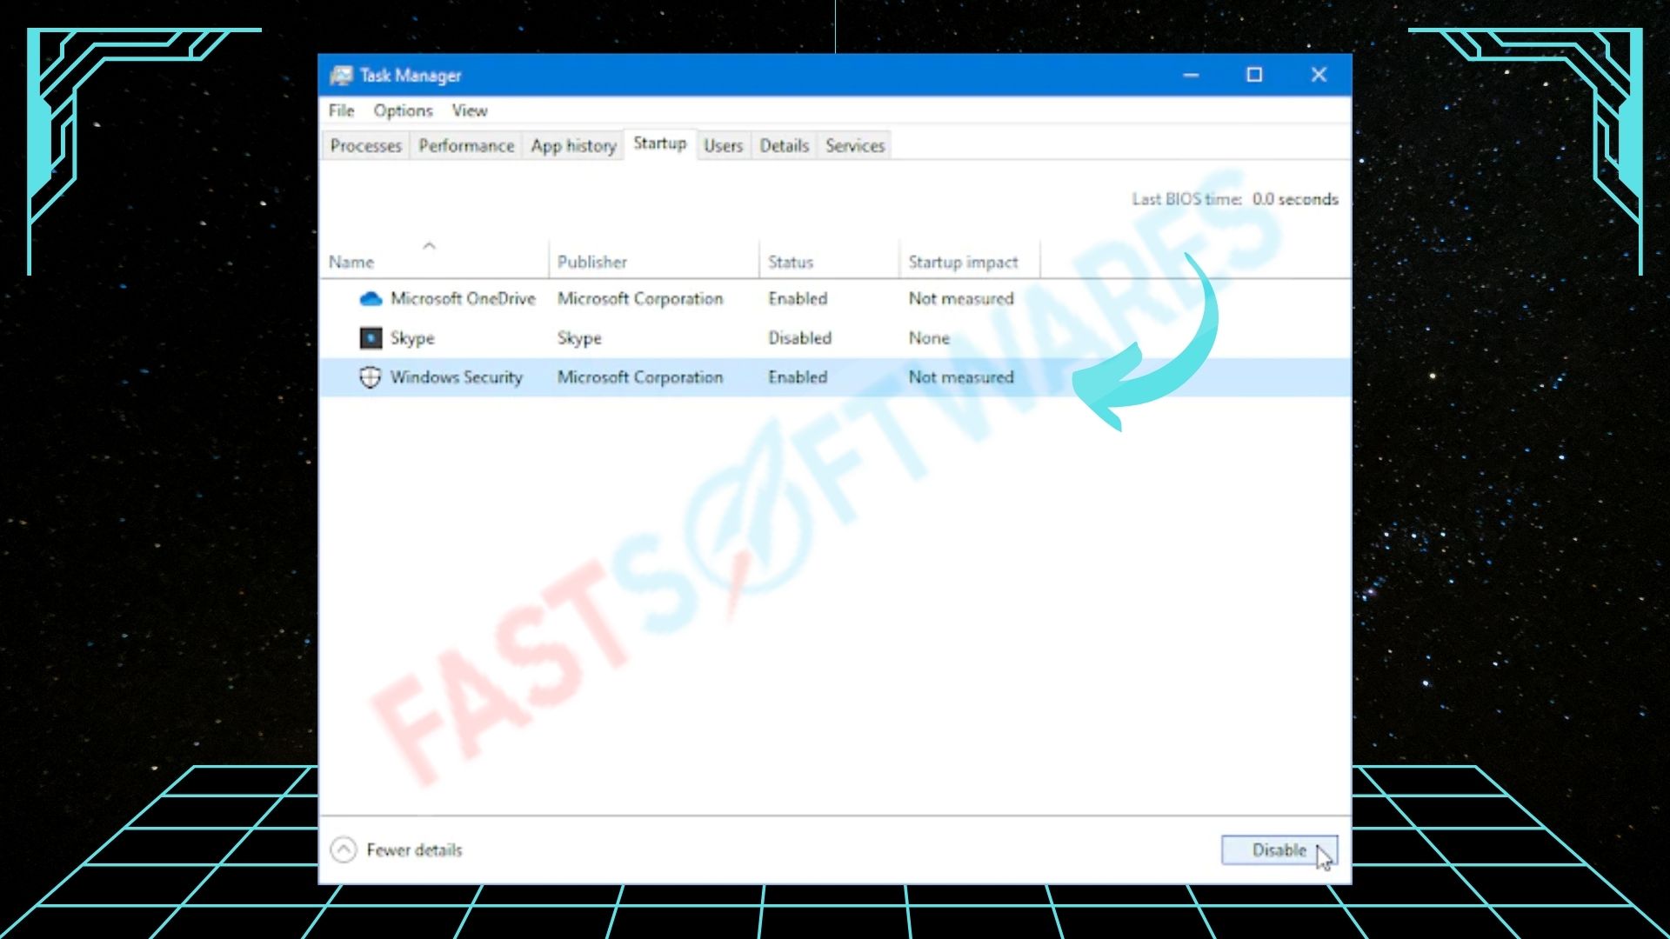Switch to the Performance tab
1670x939 pixels.
coord(466,145)
